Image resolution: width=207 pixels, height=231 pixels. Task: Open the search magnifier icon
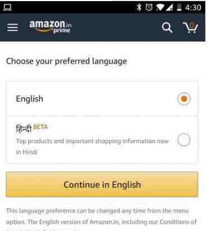167,28
